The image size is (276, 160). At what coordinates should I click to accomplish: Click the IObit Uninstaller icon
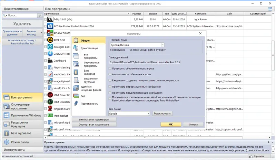50,102
